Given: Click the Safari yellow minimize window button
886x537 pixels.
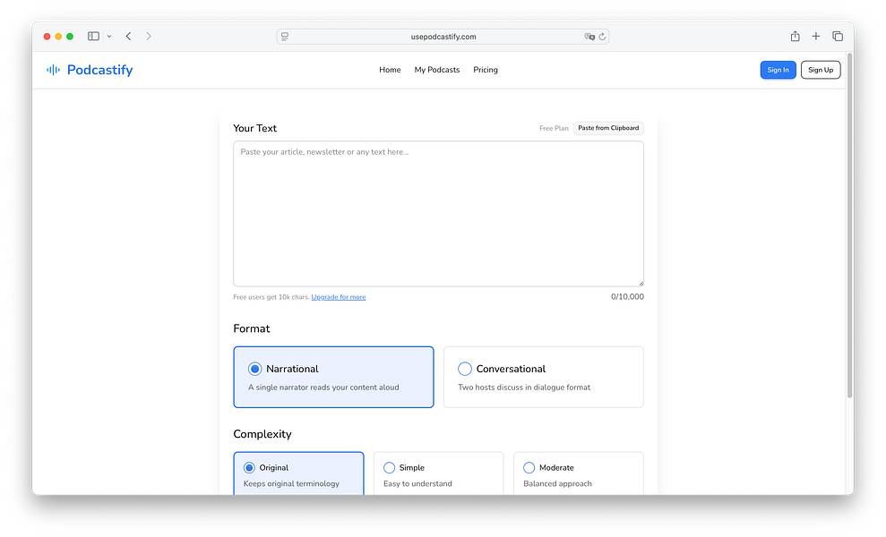Looking at the screenshot, I should tap(58, 36).
